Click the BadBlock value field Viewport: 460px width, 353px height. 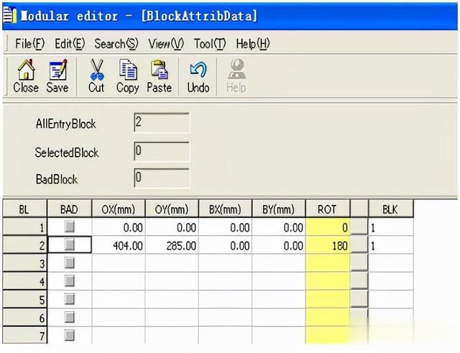point(162,178)
